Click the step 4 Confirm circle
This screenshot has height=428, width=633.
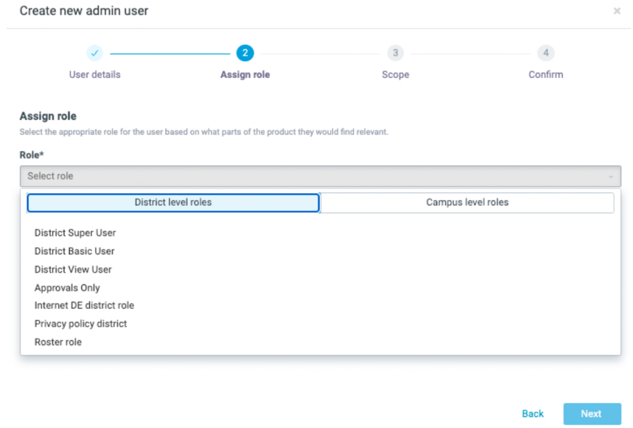546,53
